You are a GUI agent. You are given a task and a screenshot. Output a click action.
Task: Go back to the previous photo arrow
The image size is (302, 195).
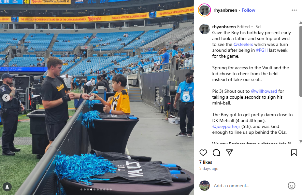pos(6,98)
